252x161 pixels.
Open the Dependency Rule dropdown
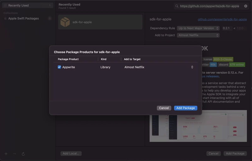[198, 28]
